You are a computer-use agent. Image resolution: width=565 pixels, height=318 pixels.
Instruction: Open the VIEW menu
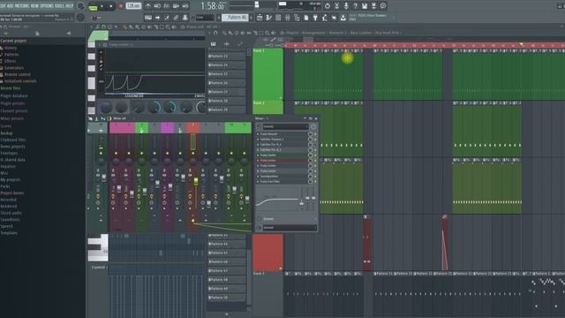click(x=34, y=6)
